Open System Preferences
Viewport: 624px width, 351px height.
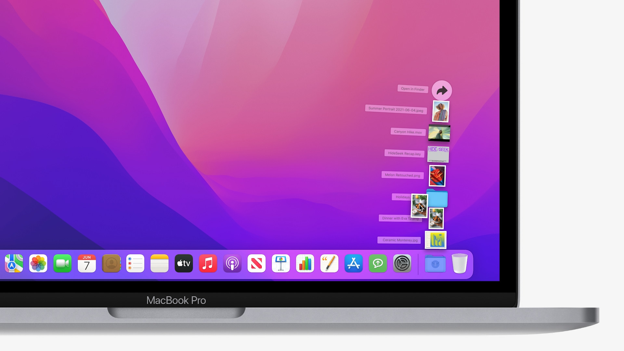pos(402,264)
